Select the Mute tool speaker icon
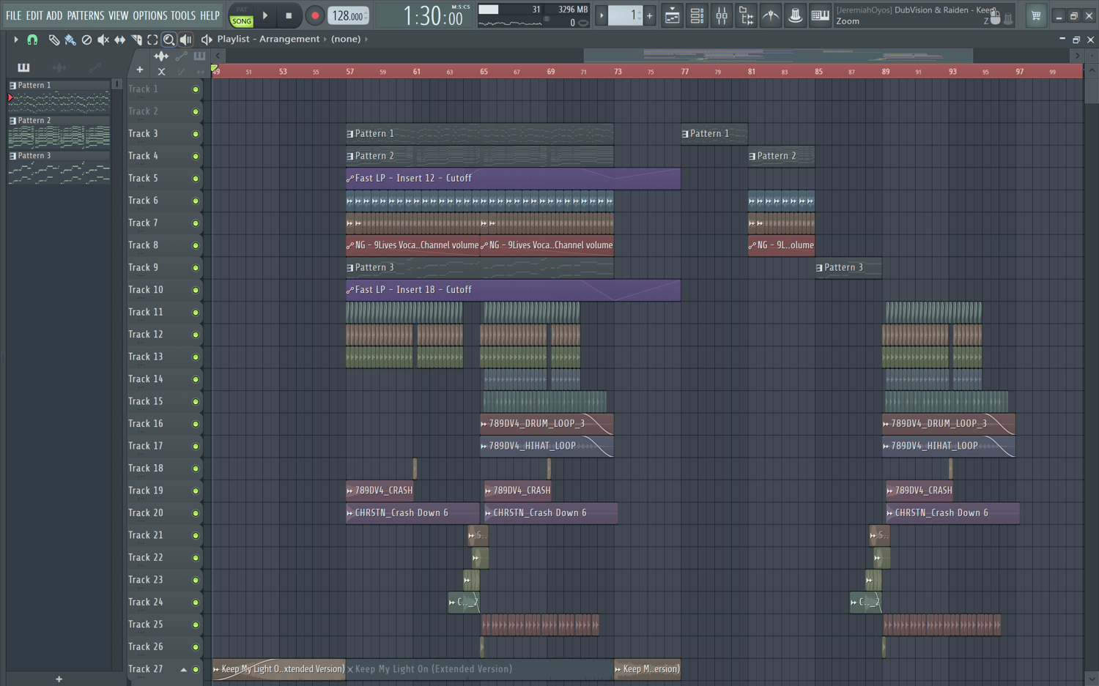The width and height of the screenshot is (1099, 686). coord(103,40)
